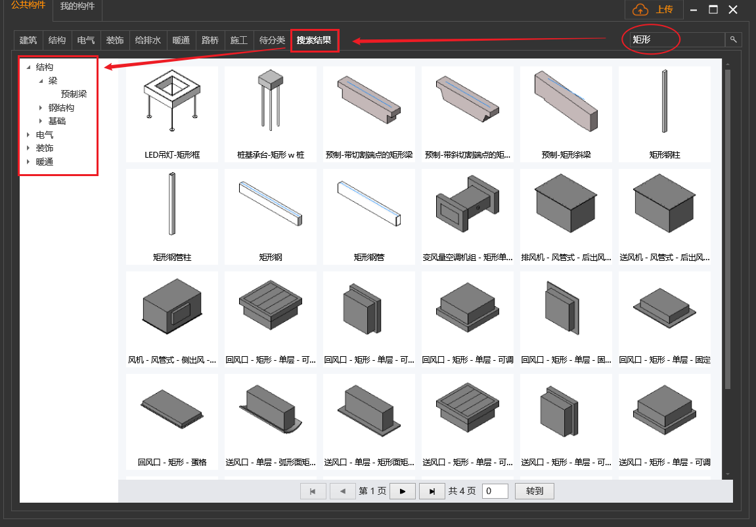Maximize the component library window
Screen dimensions: 756x527
click(713, 10)
